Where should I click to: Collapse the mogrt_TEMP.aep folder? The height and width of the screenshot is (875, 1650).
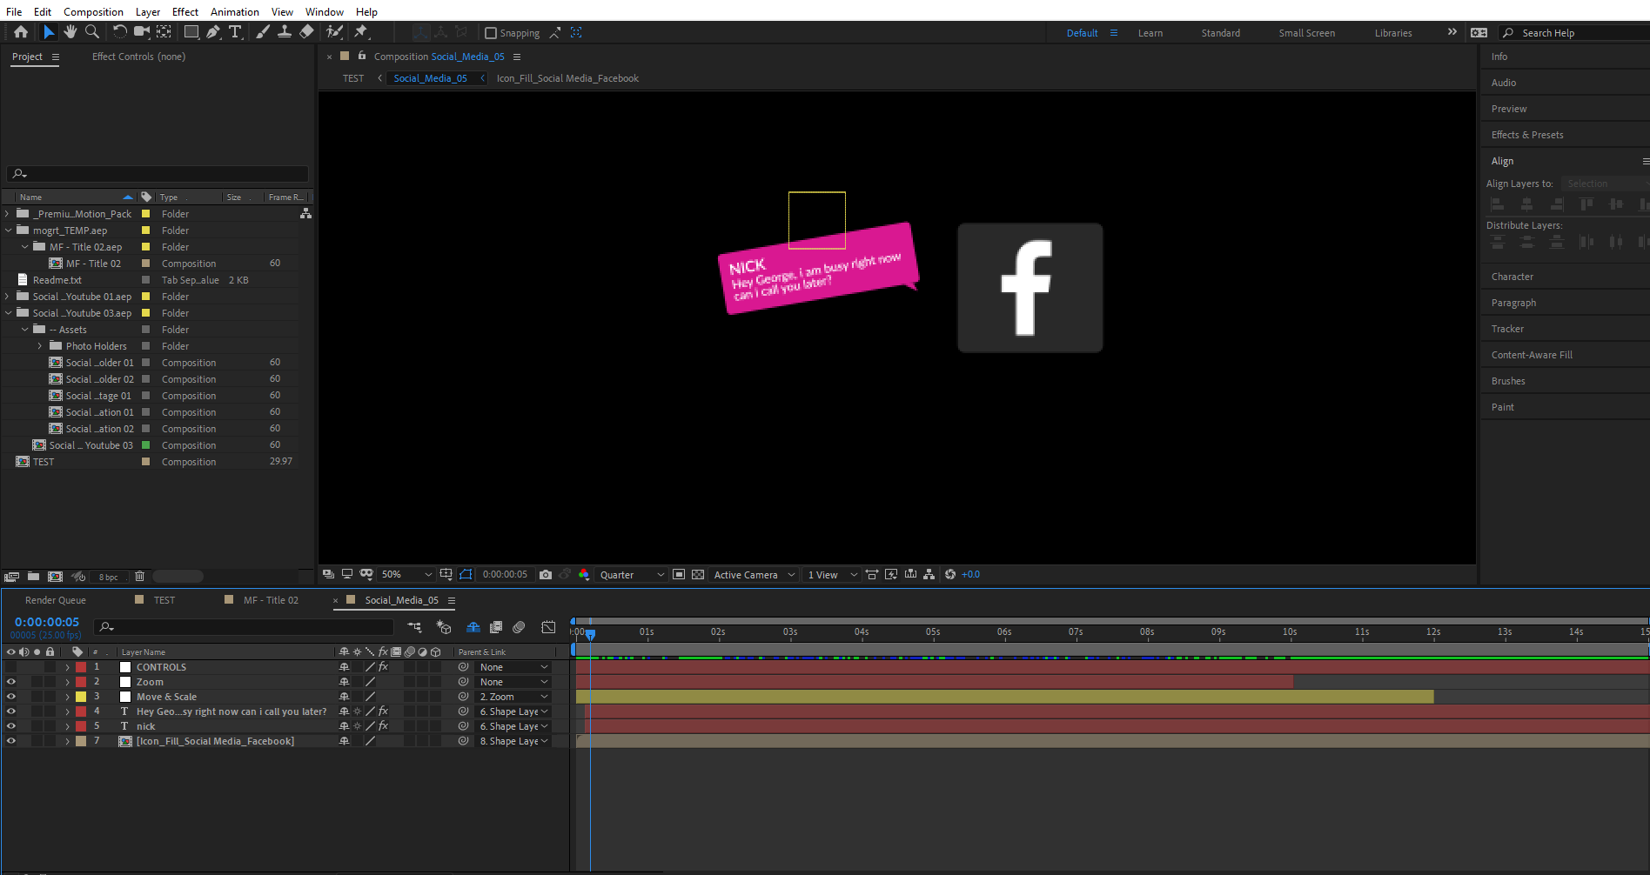(x=8, y=230)
